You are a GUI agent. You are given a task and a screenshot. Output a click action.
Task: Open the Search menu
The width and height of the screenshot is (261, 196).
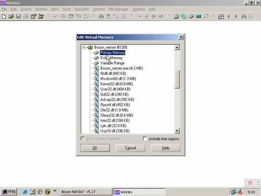26,9
